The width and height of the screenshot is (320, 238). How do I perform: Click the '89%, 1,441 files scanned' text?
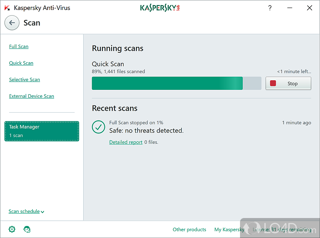(118, 71)
